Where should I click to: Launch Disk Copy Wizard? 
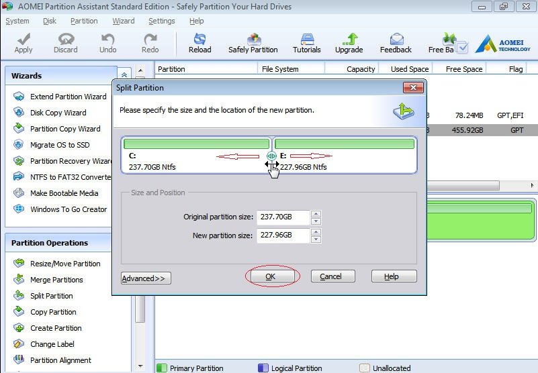click(50, 113)
